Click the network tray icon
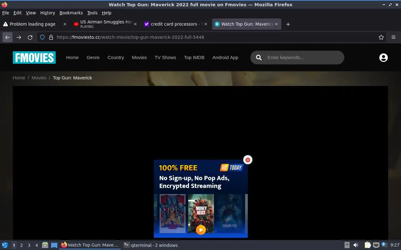 click(x=376, y=245)
